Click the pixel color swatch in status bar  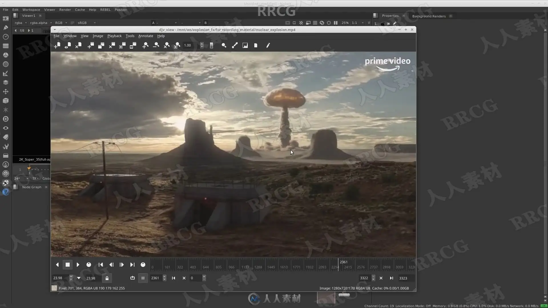click(54, 288)
